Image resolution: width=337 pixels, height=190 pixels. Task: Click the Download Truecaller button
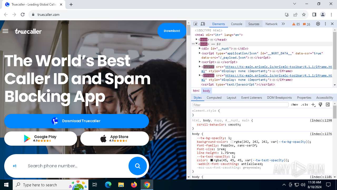[x=77, y=121]
